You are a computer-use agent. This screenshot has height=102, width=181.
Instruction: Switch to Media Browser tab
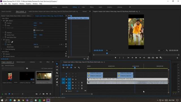(21, 62)
